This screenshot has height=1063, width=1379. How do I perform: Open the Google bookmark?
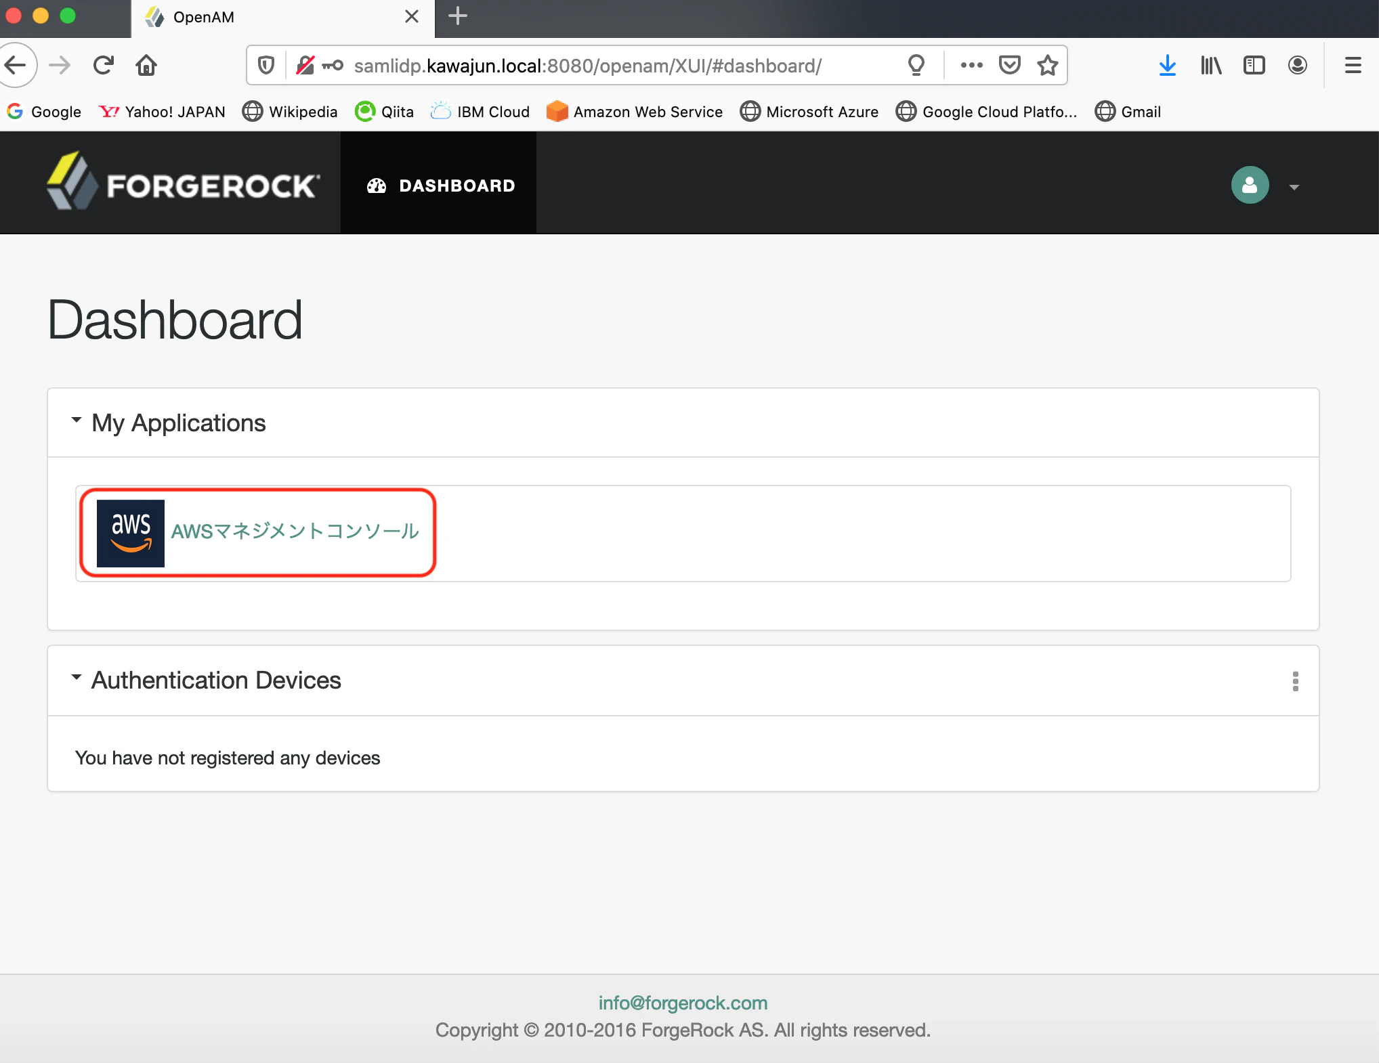[43, 112]
